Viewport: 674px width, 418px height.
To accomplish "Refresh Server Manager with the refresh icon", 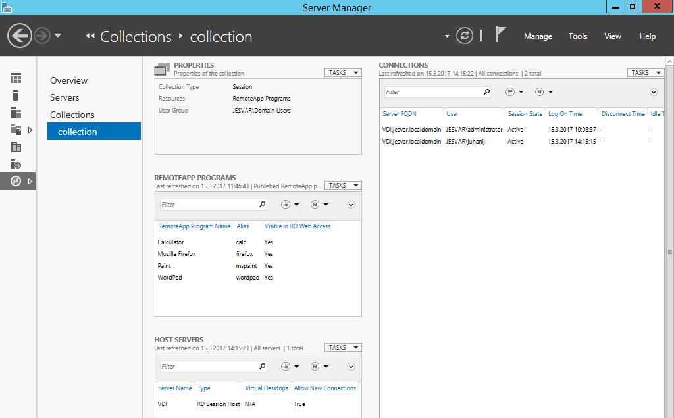I will pos(464,36).
